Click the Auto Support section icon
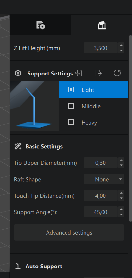 pyautogui.click(x=18, y=266)
